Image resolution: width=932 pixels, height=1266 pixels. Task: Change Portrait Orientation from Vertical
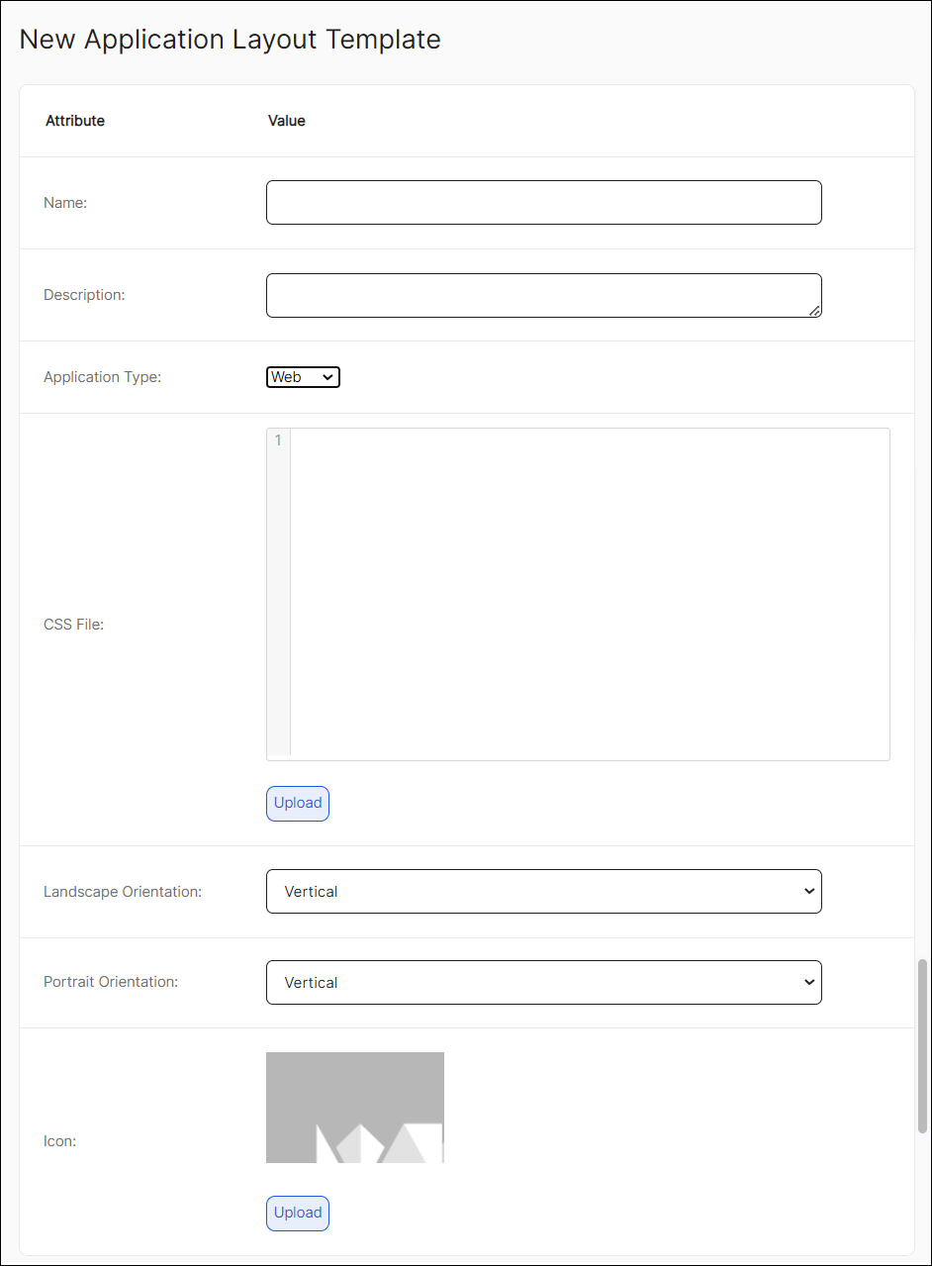[x=543, y=982]
